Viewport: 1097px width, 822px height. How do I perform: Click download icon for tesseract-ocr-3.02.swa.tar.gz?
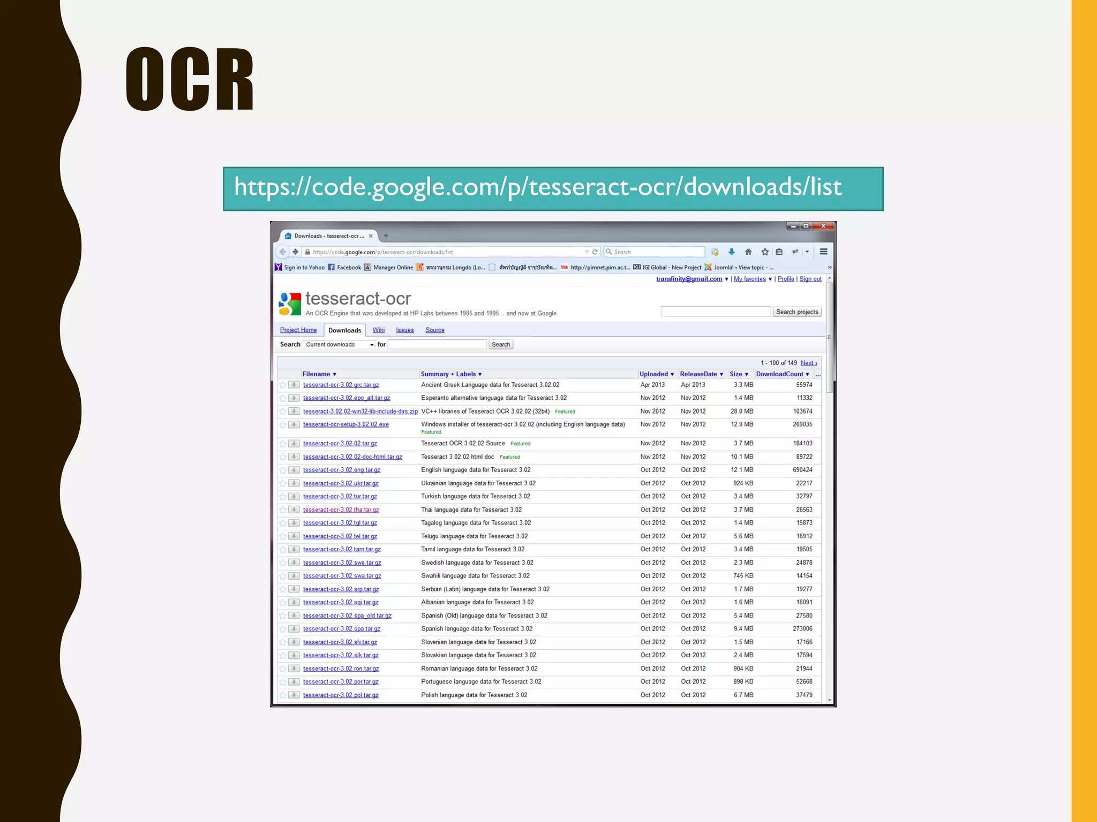pos(294,576)
